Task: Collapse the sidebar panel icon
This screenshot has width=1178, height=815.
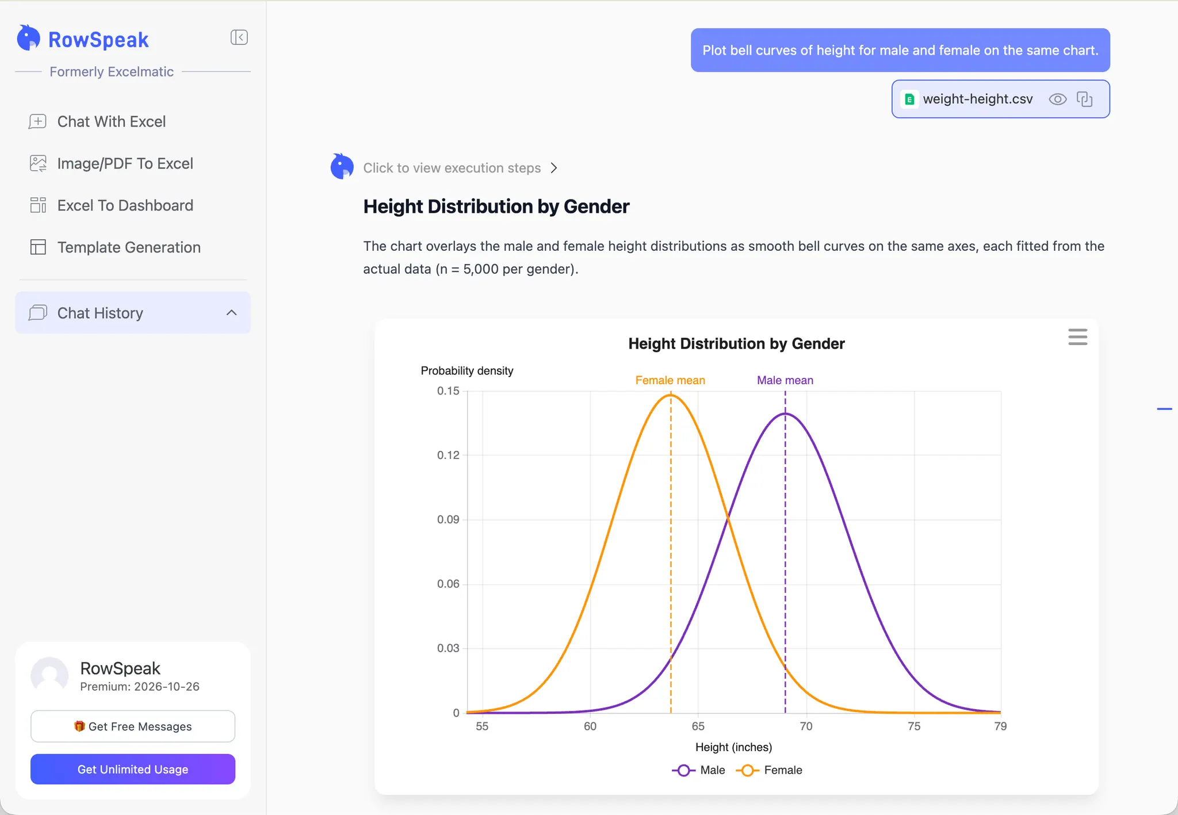Action: point(239,37)
